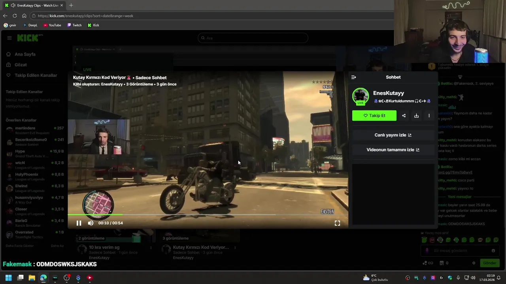Click the Ara search field

pos(253,38)
